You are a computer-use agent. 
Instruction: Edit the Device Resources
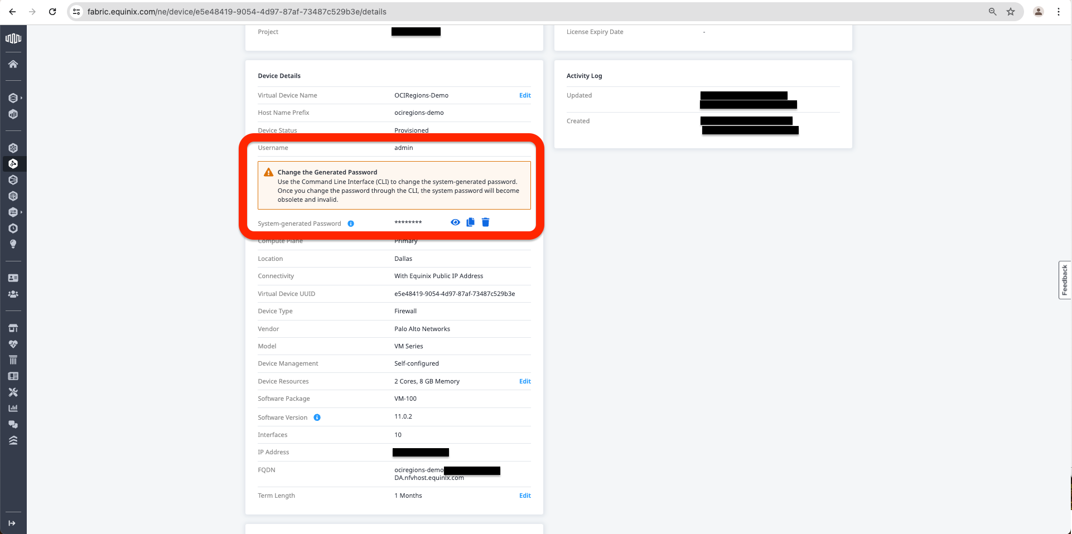[524, 381]
